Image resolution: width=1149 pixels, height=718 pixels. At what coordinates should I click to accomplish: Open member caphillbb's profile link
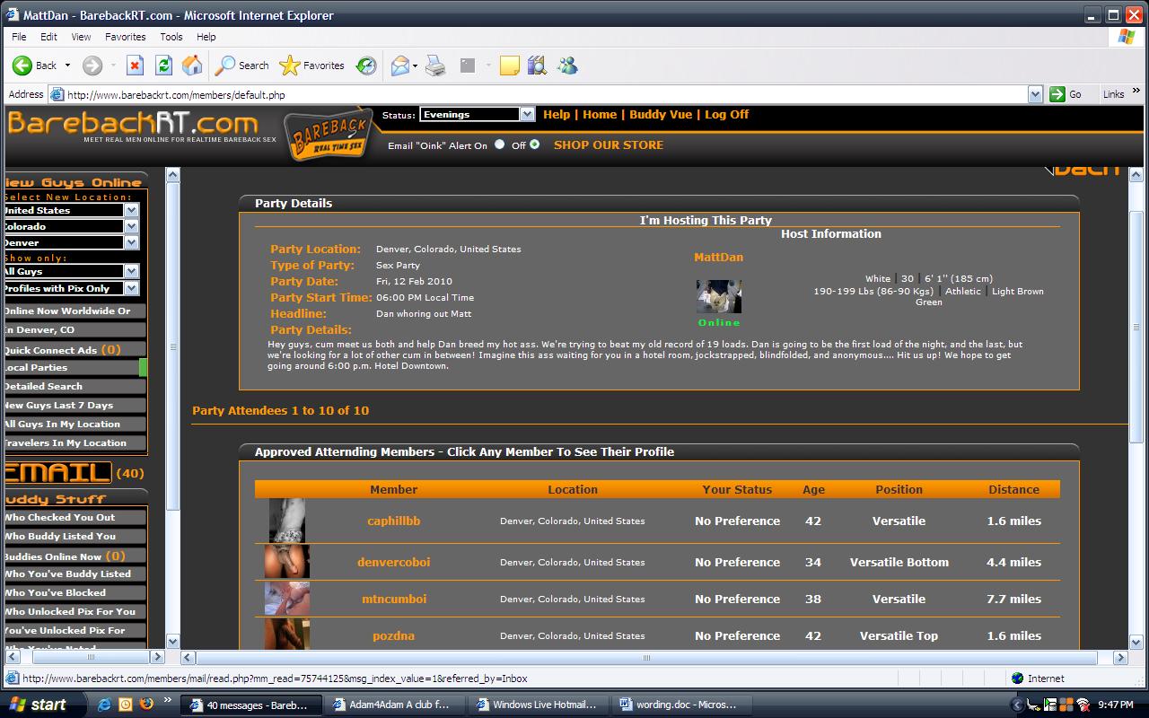point(393,521)
